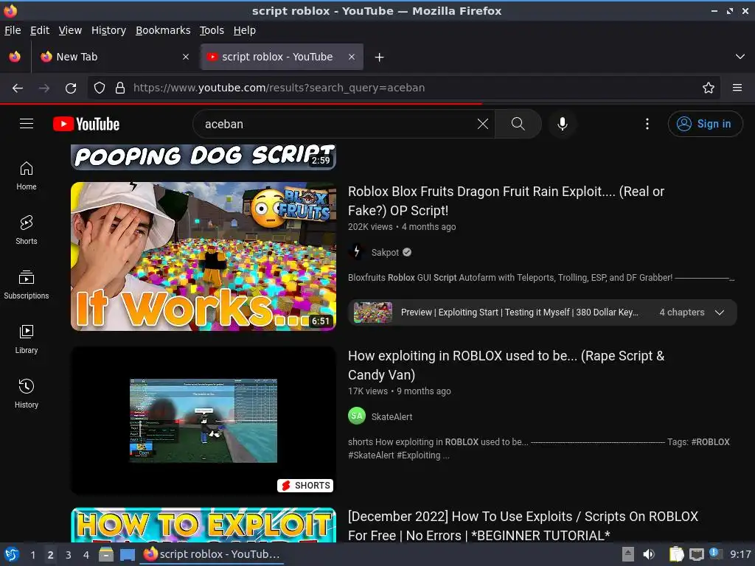Open the Pooping Dog Script thumbnail
This screenshot has height=566, width=755.
pos(203,157)
